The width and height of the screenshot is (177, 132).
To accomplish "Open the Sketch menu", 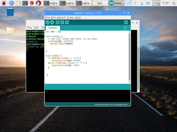I will pos(61,18).
